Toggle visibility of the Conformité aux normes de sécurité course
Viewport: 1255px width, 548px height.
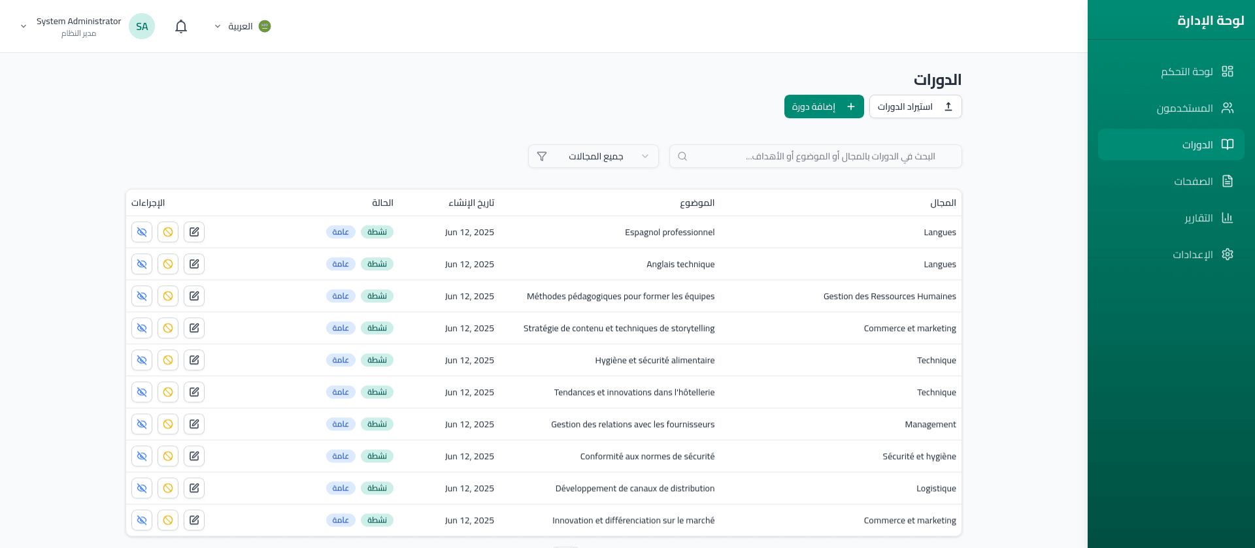(142, 456)
